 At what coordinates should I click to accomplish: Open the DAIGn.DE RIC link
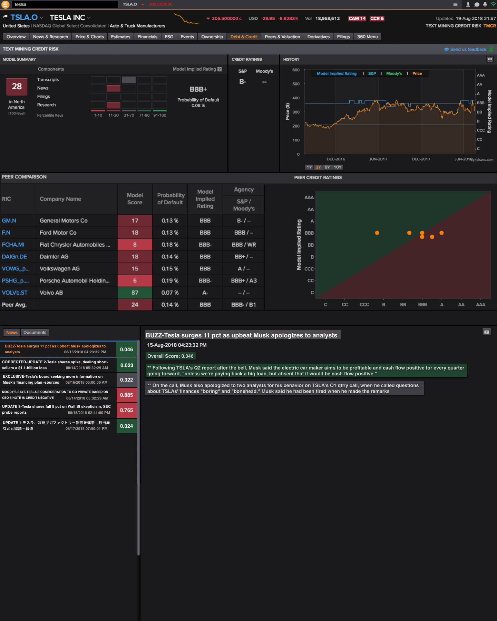14,257
